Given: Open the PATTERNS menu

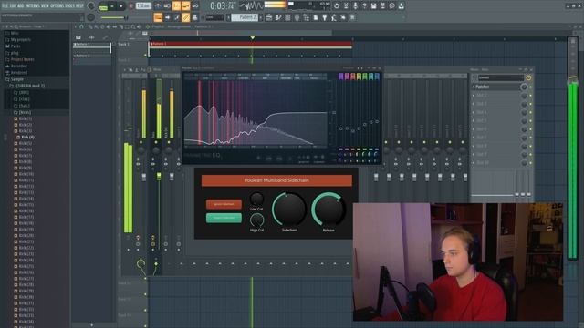Looking at the screenshot, I should (x=32, y=6).
